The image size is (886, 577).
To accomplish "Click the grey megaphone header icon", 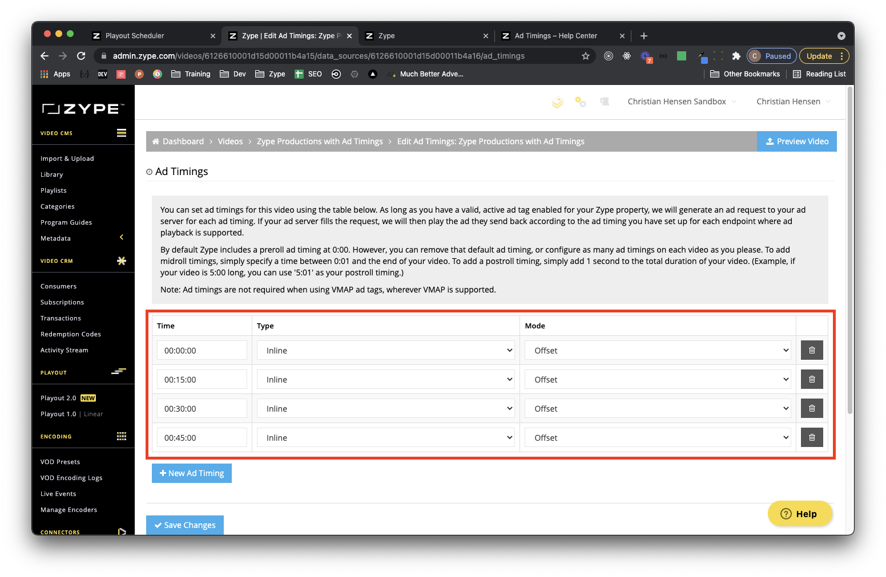I will tap(605, 101).
